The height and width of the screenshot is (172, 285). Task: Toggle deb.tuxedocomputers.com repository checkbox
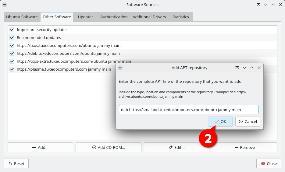(12, 53)
